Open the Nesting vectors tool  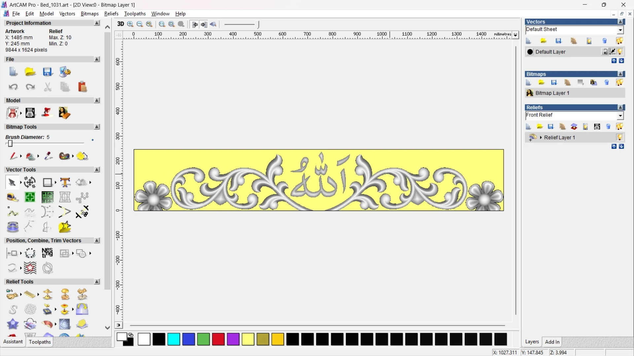(x=47, y=253)
